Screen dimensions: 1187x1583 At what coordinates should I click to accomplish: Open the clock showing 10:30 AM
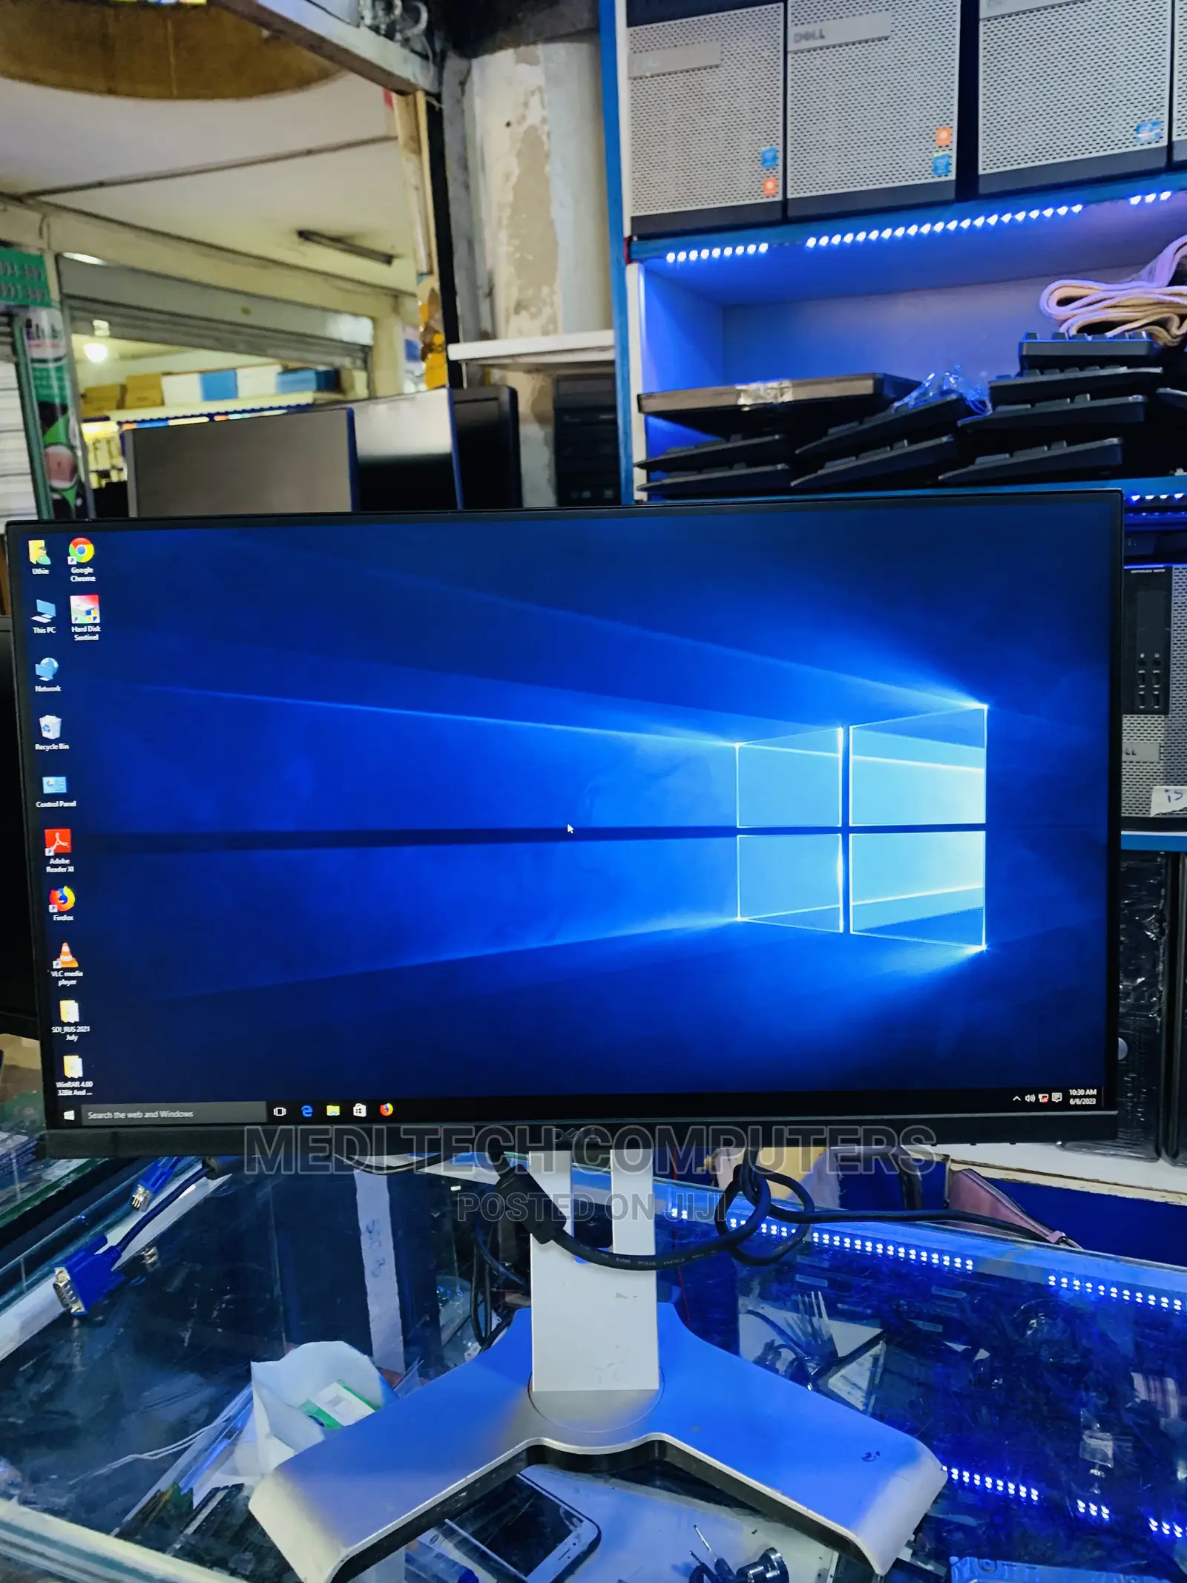click(x=1082, y=1096)
